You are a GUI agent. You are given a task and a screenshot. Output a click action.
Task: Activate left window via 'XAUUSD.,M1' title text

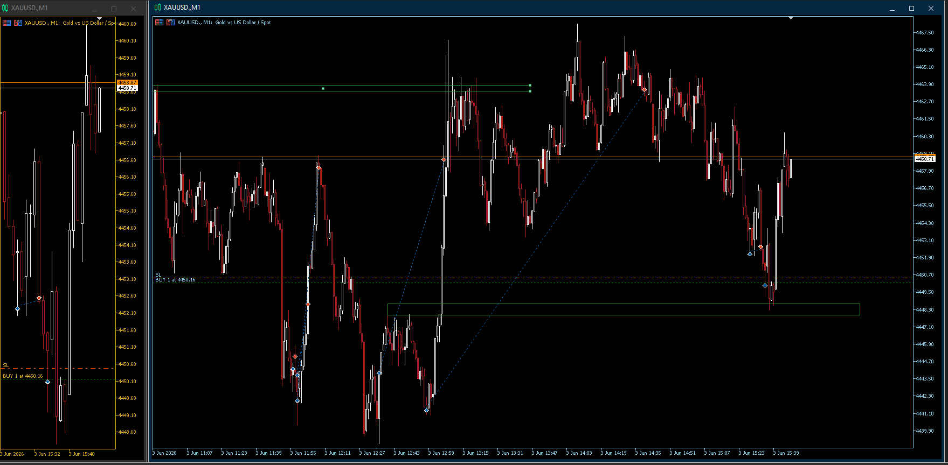(30, 8)
